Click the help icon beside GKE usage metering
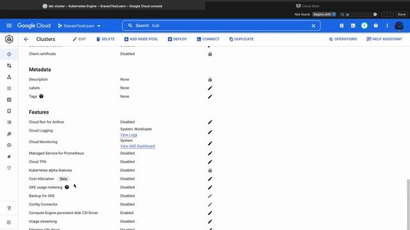The image size is (410, 230). click(67, 187)
